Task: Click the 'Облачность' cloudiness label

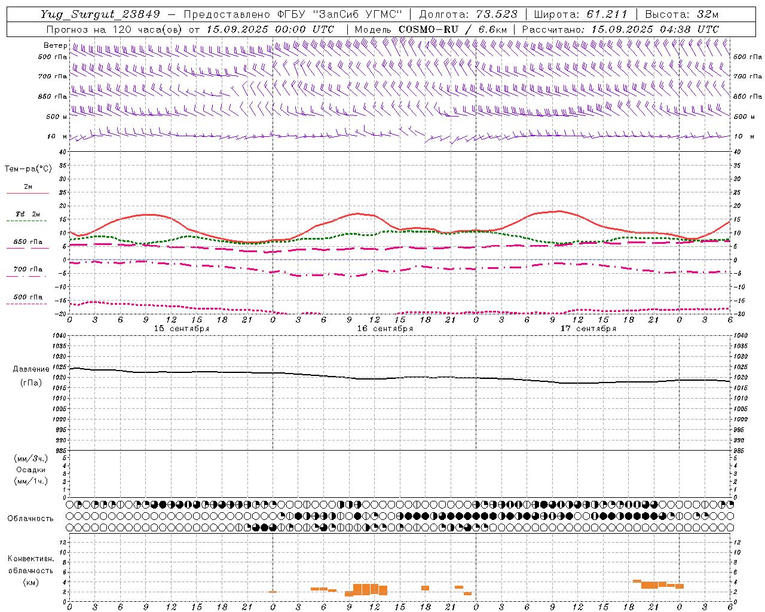Action: click(x=30, y=518)
